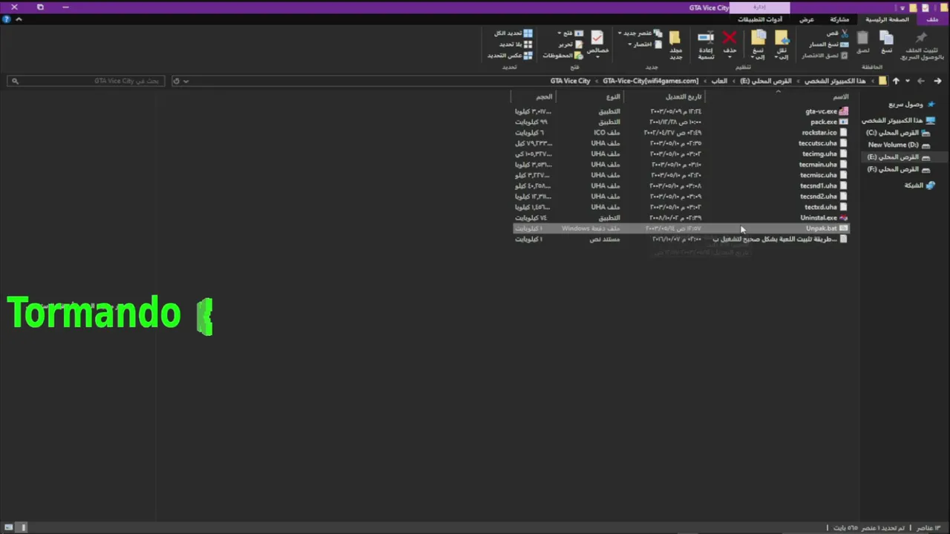Click the Refresh icon beside the address bar

176,81
